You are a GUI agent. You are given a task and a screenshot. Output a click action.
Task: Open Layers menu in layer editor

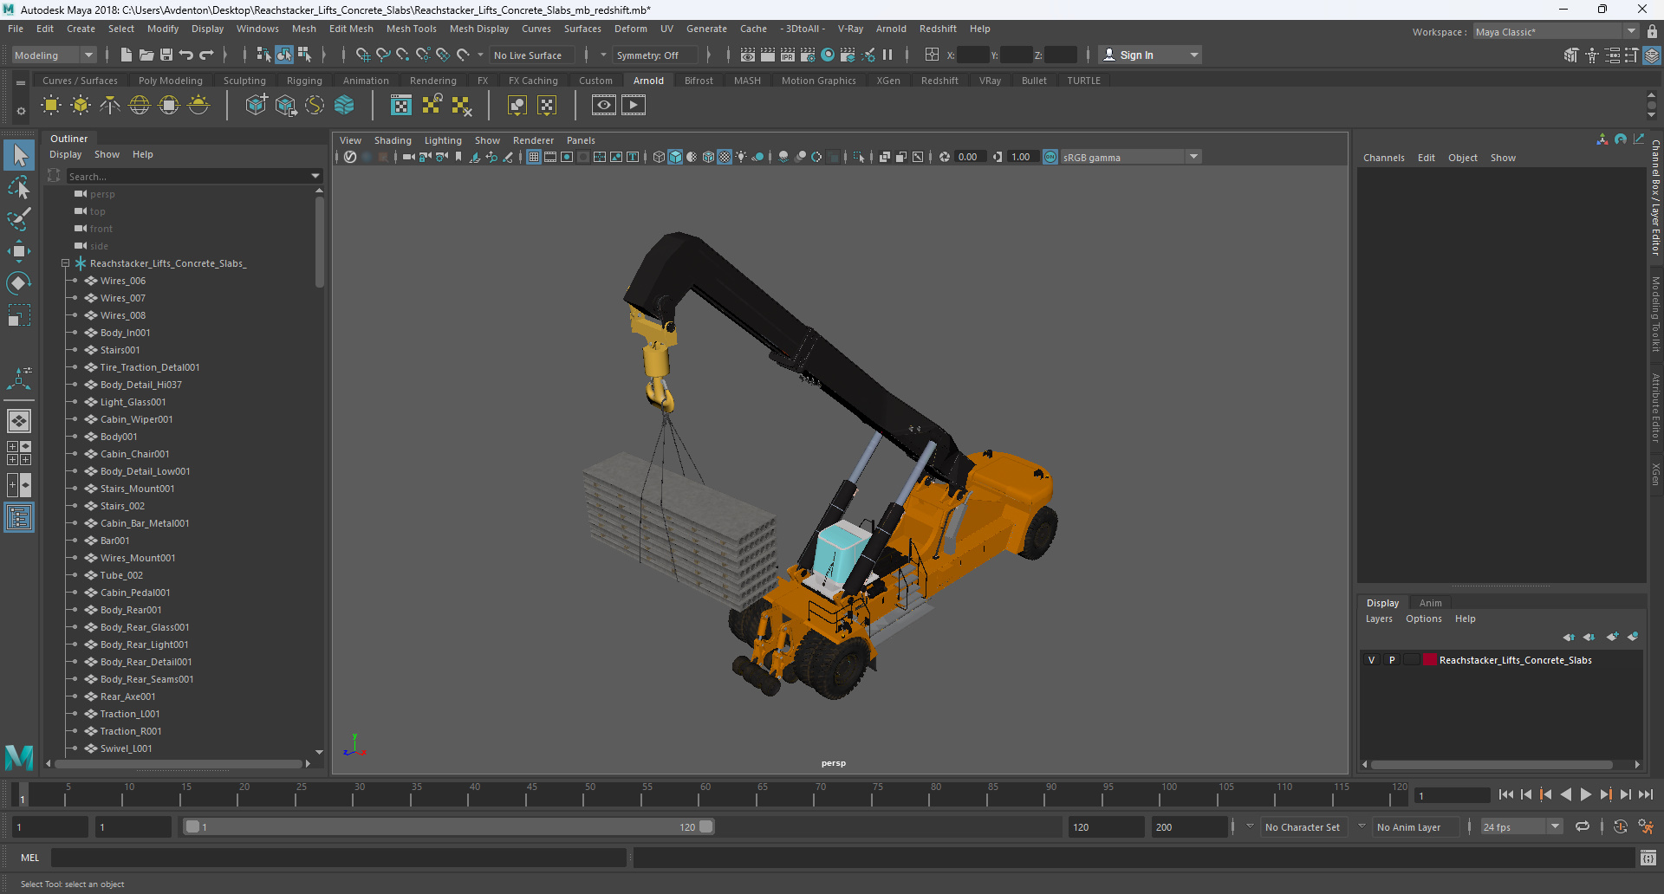coord(1379,619)
